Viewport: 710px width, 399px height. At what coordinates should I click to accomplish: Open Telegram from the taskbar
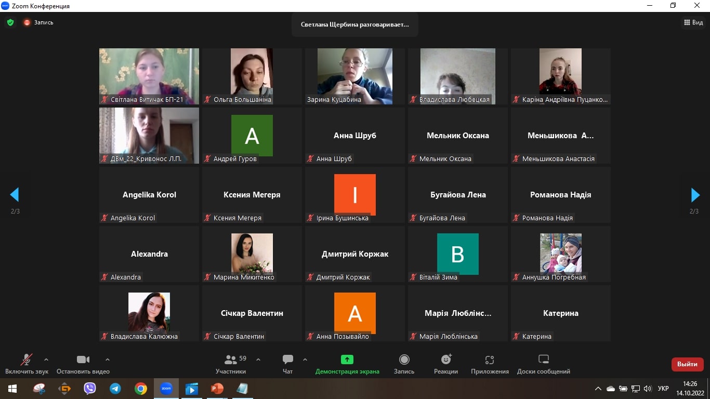point(115,389)
